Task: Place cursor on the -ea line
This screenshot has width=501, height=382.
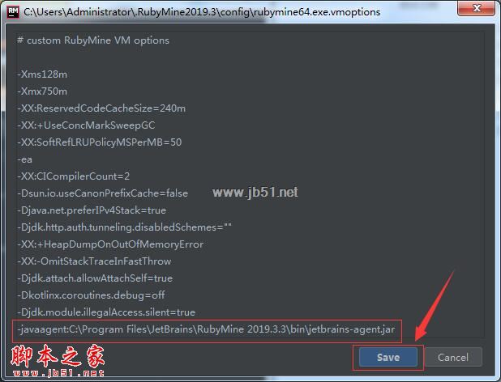Action: pyautogui.click(x=24, y=159)
